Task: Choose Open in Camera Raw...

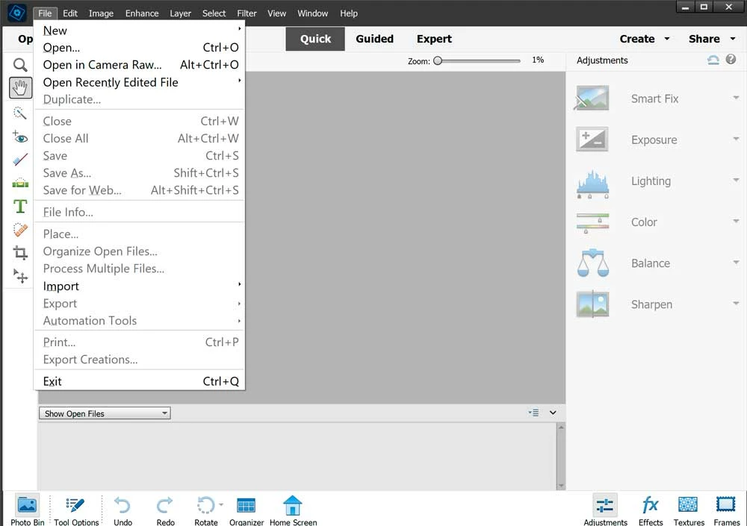Action: (x=140, y=65)
